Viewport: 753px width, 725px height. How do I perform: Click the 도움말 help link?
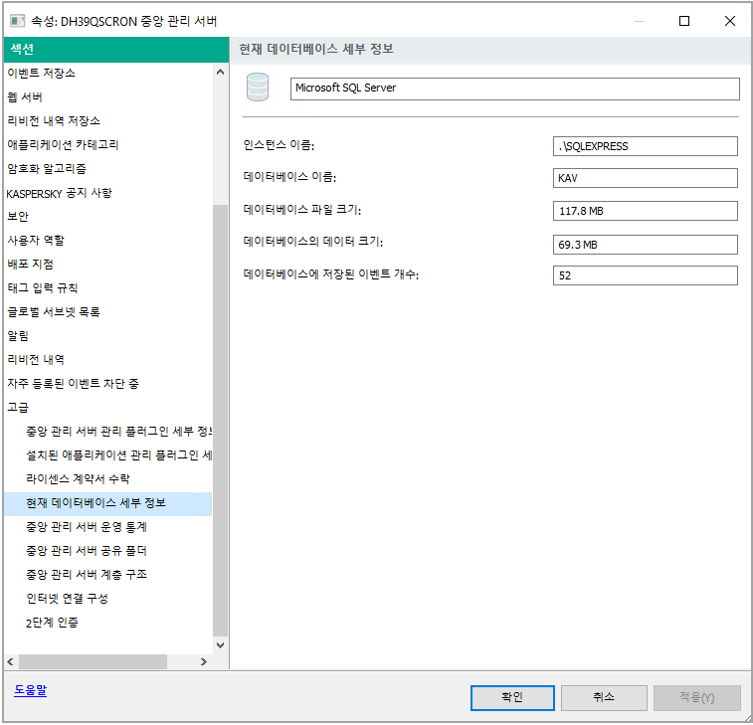(x=30, y=689)
